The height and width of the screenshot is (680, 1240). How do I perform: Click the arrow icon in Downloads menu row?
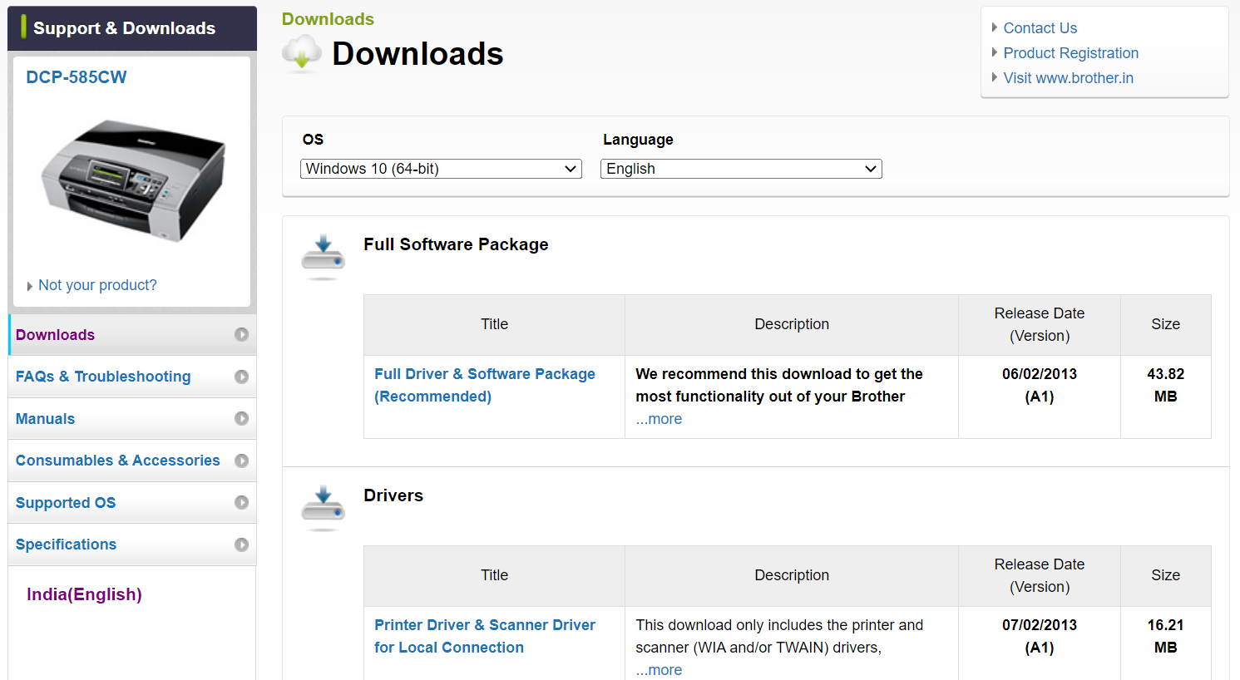click(x=241, y=334)
